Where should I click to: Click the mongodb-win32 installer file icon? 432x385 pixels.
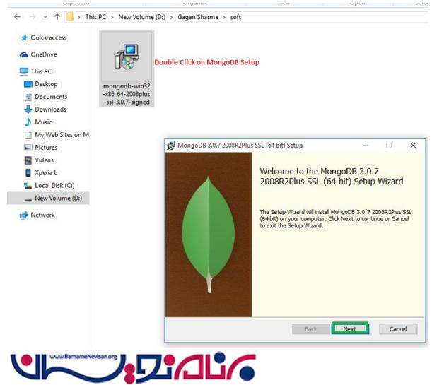[127, 58]
